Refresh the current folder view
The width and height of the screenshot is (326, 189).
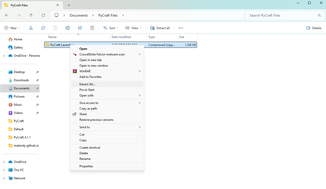click(43, 15)
